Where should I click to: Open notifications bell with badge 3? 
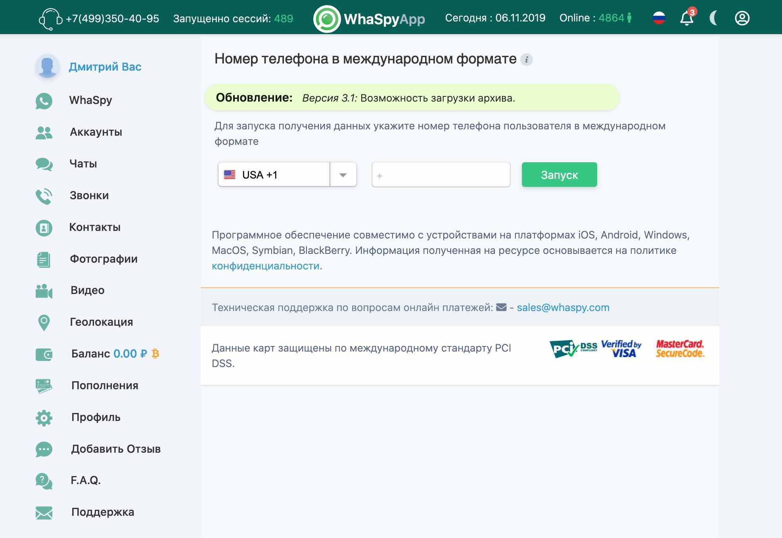687,17
